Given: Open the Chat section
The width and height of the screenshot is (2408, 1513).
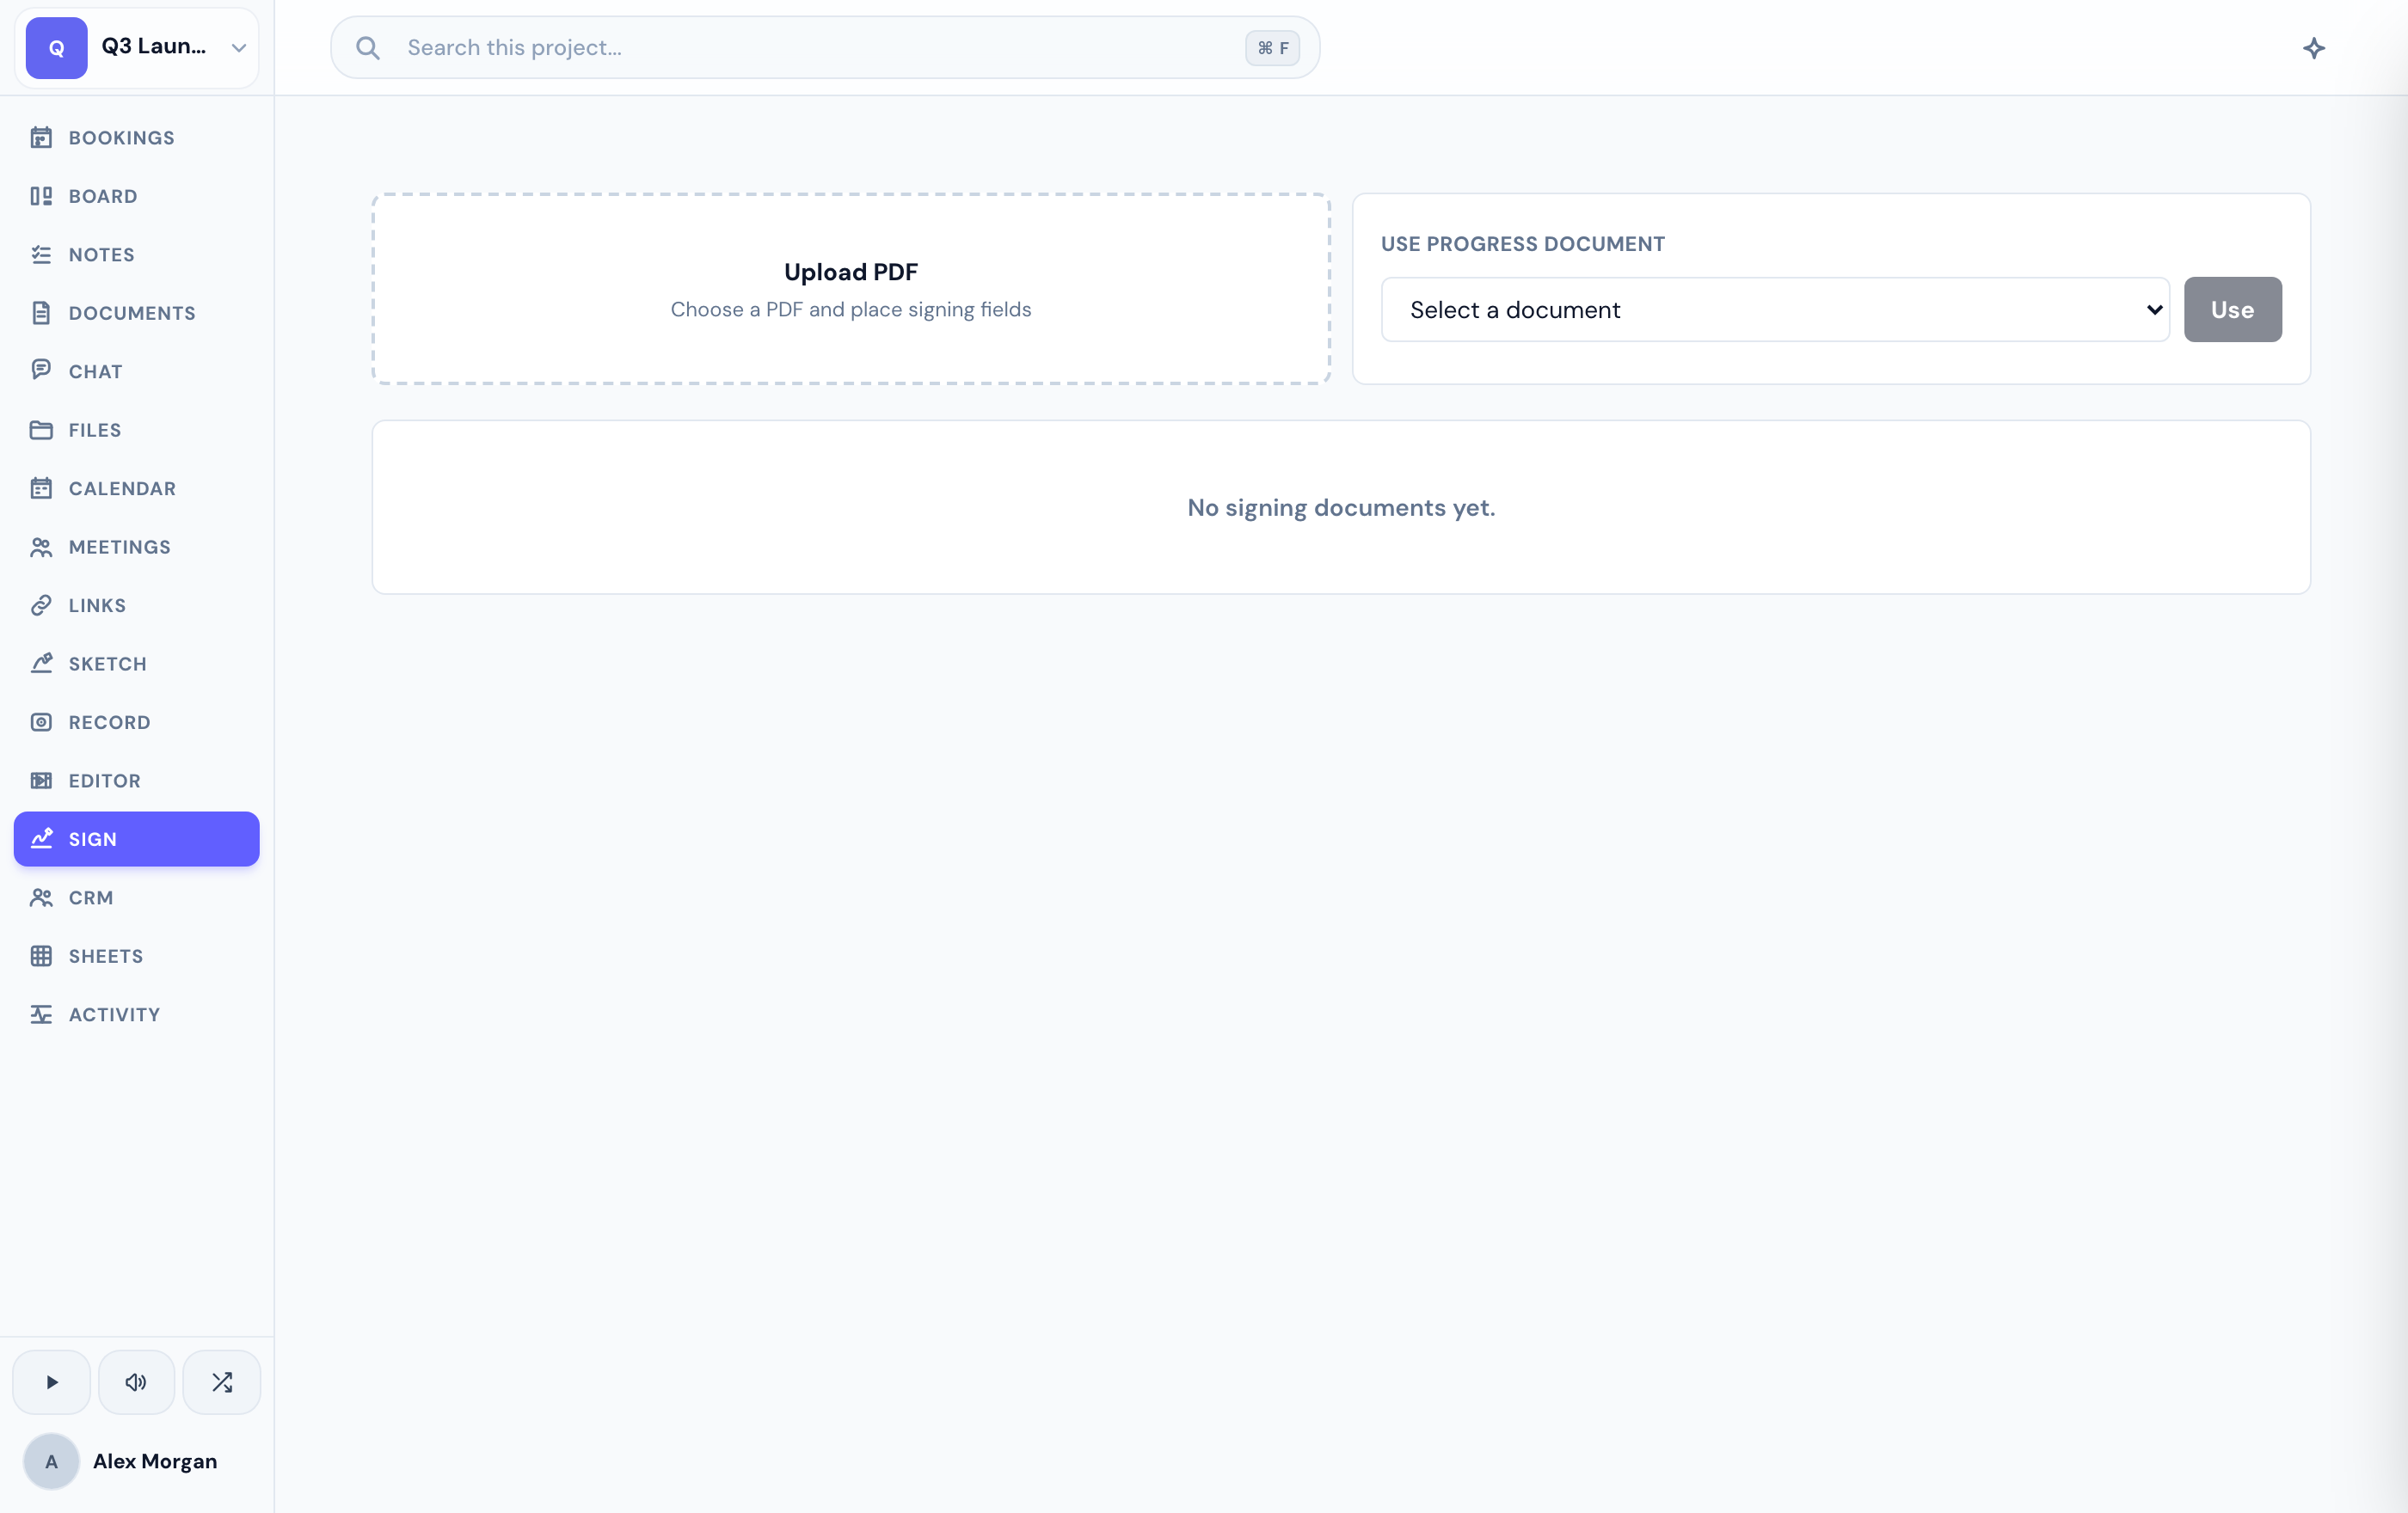Looking at the screenshot, I should tap(96, 371).
